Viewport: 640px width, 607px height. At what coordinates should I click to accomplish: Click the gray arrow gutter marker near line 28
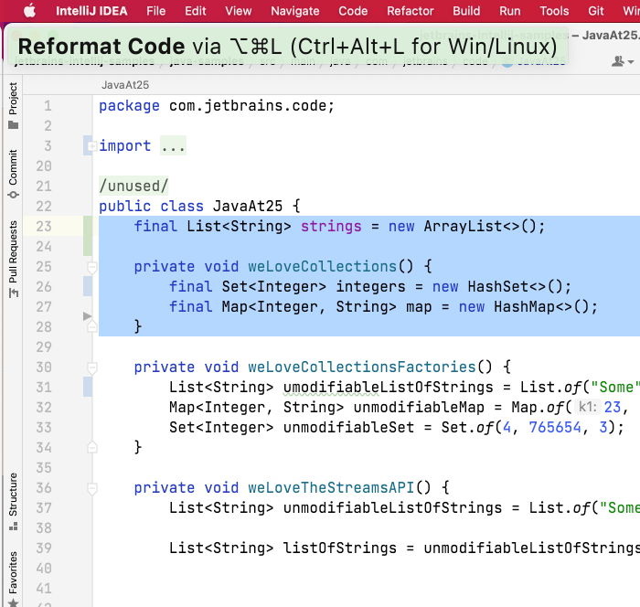pyautogui.click(x=87, y=316)
